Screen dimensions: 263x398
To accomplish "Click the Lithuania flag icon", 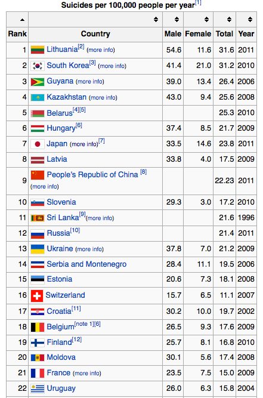I will [38, 50].
